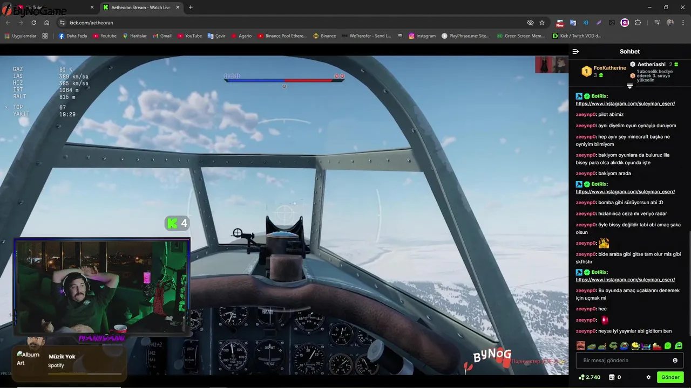691x388 pixels.
Task: Open a new browser tab
Action: click(191, 8)
